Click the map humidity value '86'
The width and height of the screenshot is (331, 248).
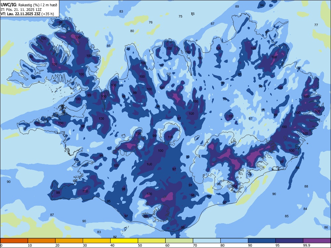tap(326, 227)
